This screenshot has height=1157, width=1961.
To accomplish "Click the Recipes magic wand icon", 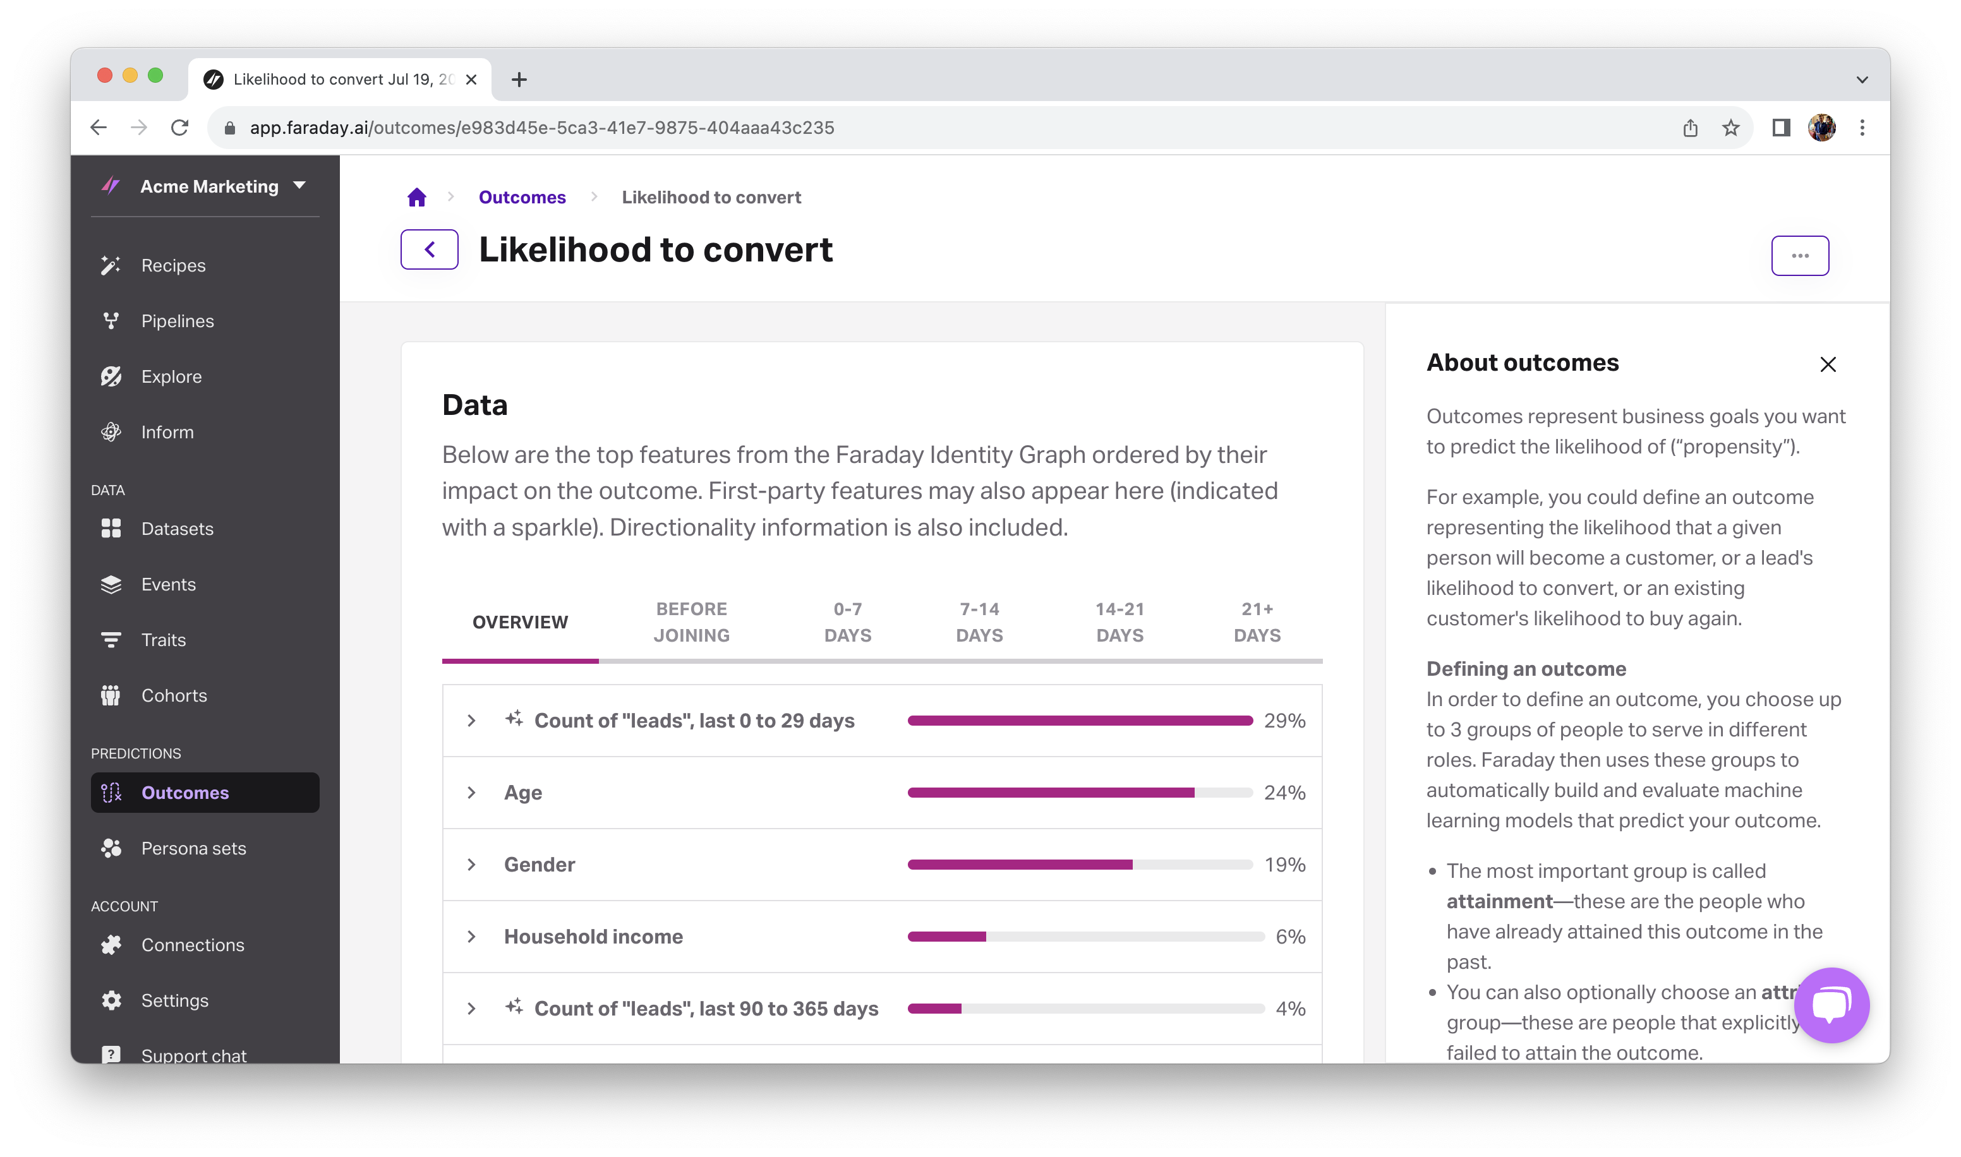I will 111,265.
